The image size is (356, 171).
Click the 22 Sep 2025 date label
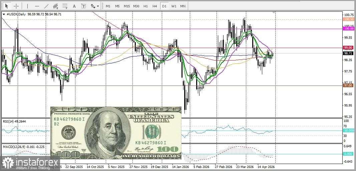pyautogui.click(x=74, y=167)
